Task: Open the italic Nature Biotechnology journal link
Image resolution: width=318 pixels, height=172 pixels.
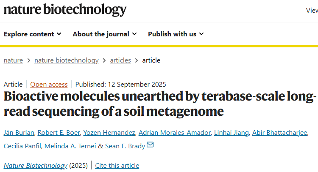Action: pyautogui.click(x=35, y=165)
